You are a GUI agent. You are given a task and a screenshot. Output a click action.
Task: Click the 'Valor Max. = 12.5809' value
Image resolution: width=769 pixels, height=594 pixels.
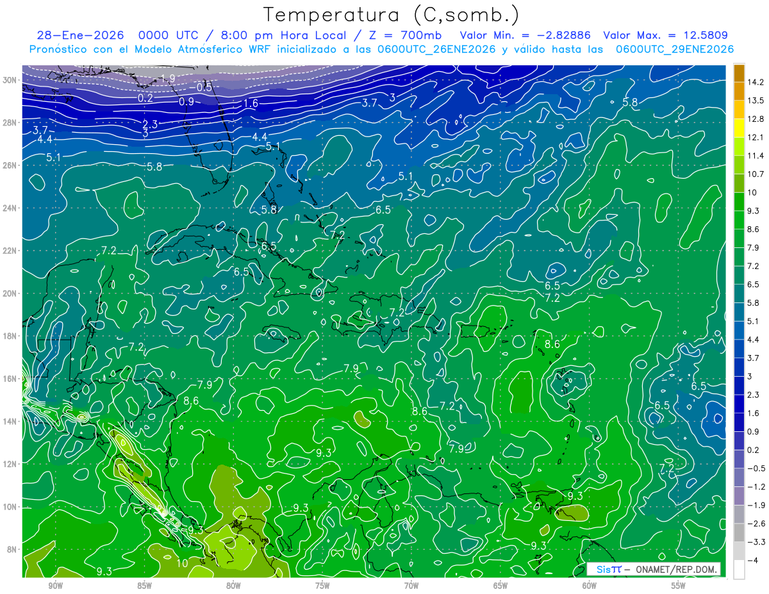(665, 35)
